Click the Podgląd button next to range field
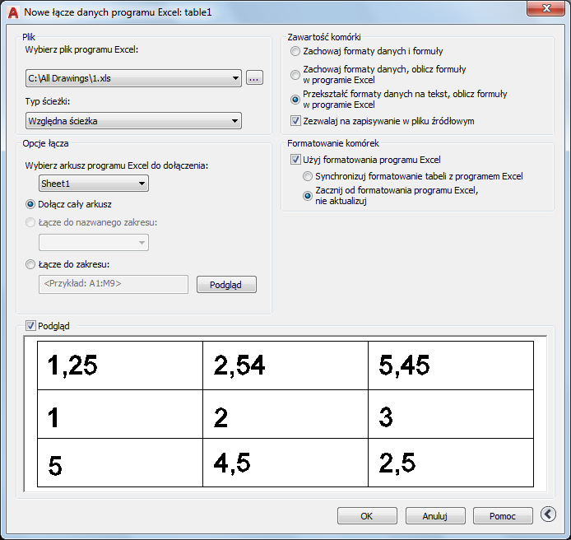571x540 pixels. [226, 285]
